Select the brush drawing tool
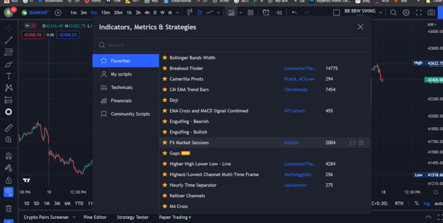Viewport: 443px width, 223px height. tap(9, 64)
